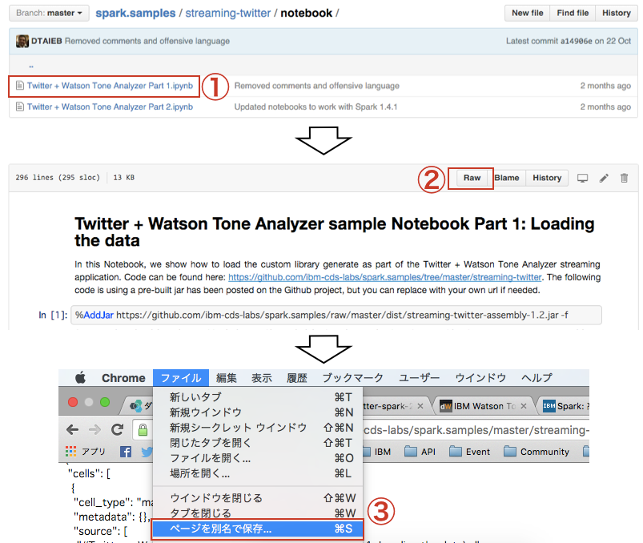Open History button beside Find file

pyautogui.click(x=617, y=13)
